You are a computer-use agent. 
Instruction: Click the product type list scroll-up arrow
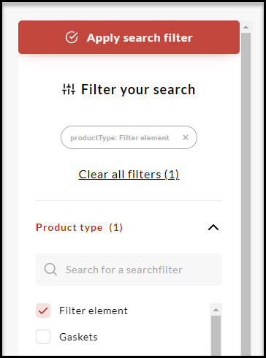pos(216,310)
